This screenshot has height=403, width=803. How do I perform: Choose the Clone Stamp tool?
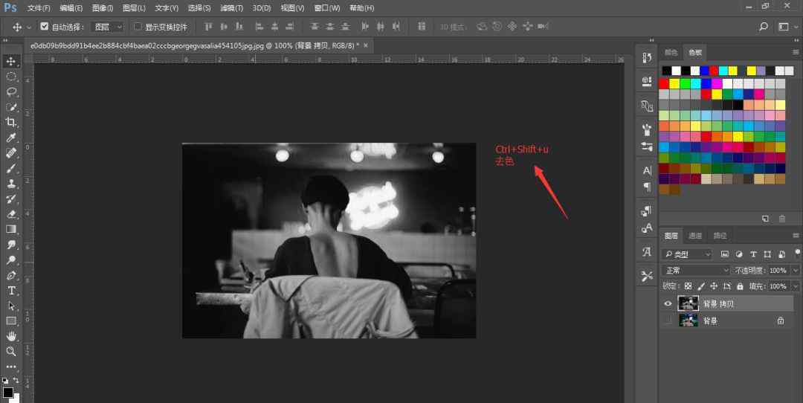pyautogui.click(x=11, y=184)
